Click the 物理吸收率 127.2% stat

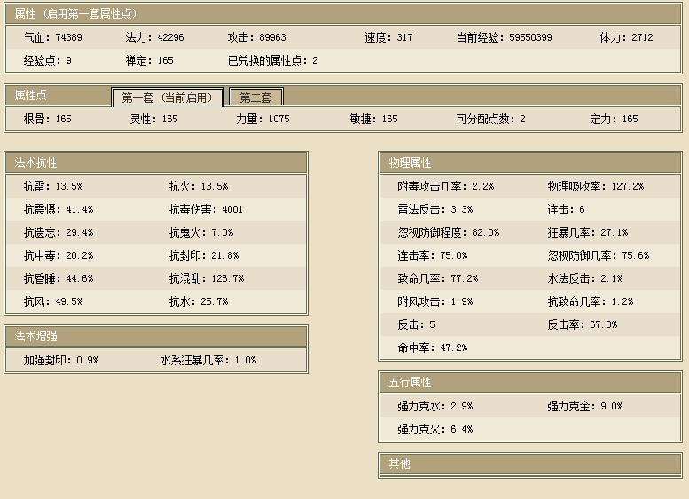[x=595, y=187]
